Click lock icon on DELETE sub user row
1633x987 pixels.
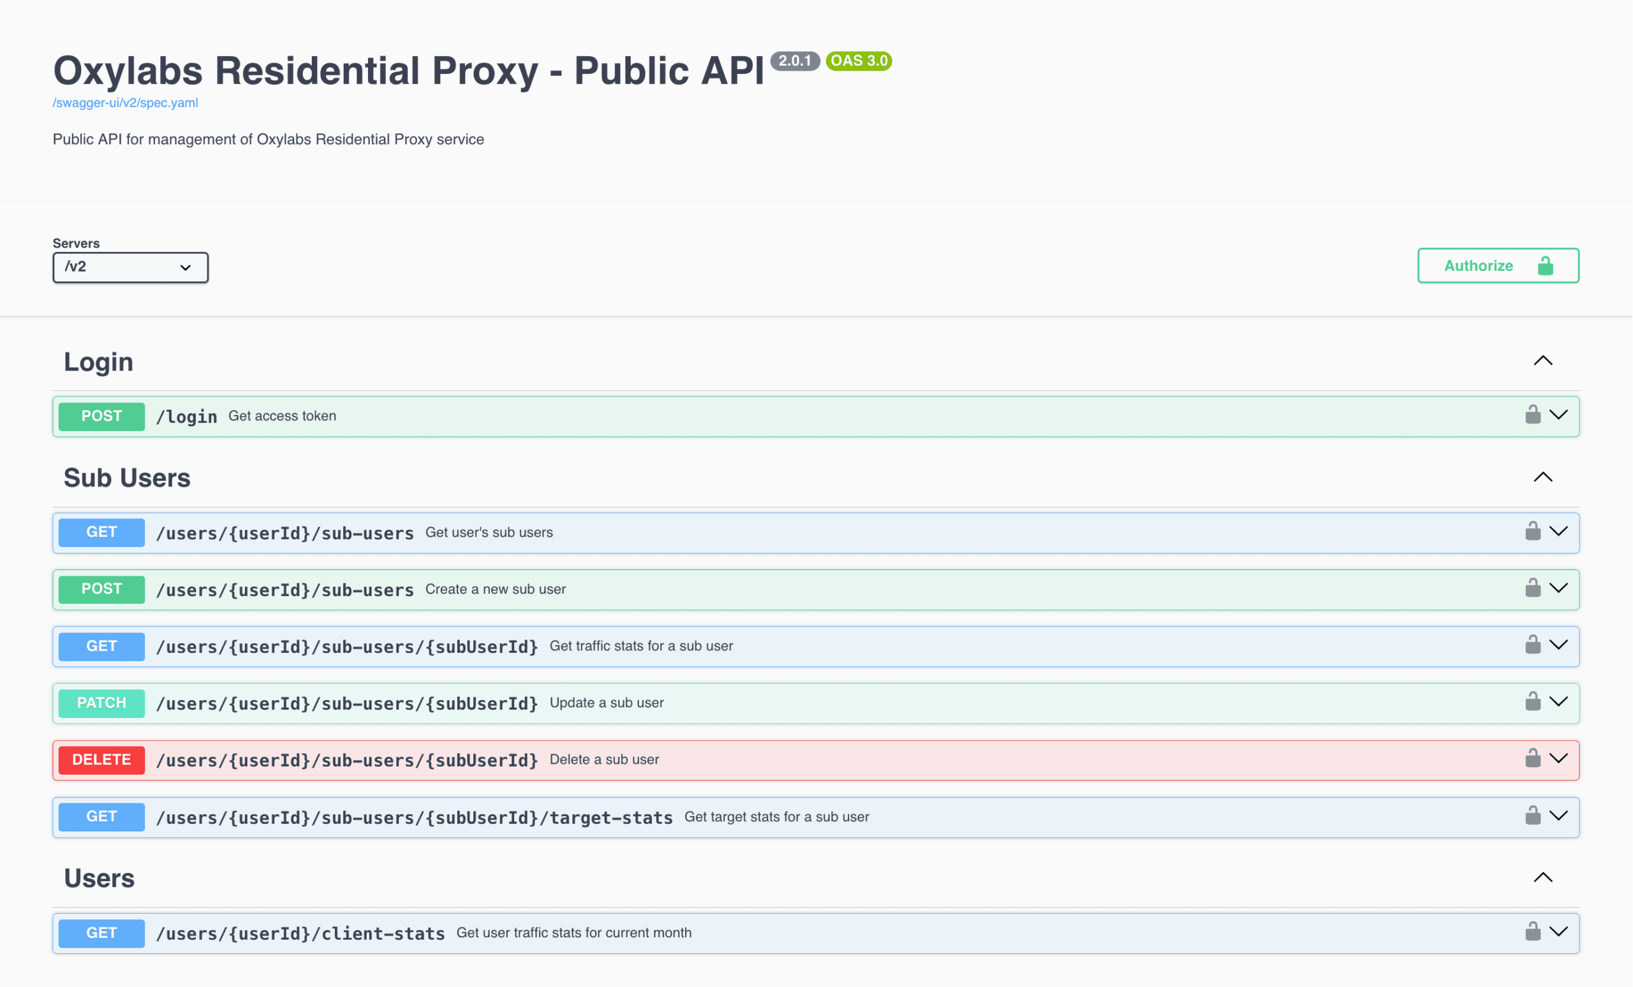tap(1532, 759)
